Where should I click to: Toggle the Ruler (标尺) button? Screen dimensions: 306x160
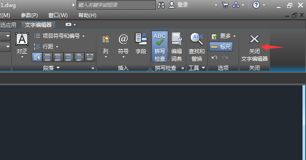pyautogui.click(x=221, y=47)
